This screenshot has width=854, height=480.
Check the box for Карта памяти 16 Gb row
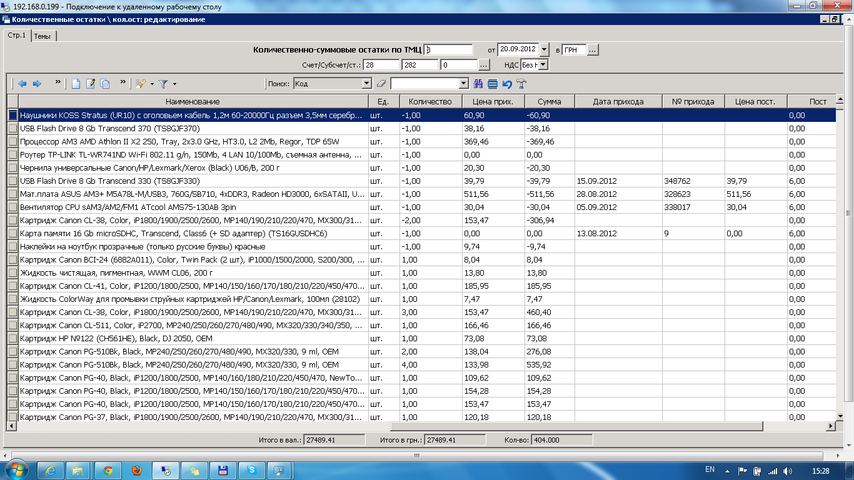pyautogui.click(x=13, y=234)
